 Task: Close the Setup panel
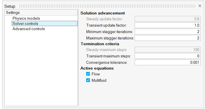(x=200, y=6)
